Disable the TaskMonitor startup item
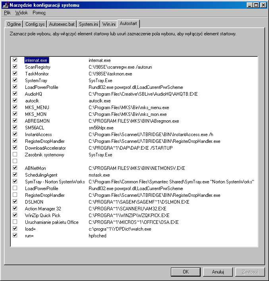The width and height of the screenshot is (269, 281). [x=15, y=73]
